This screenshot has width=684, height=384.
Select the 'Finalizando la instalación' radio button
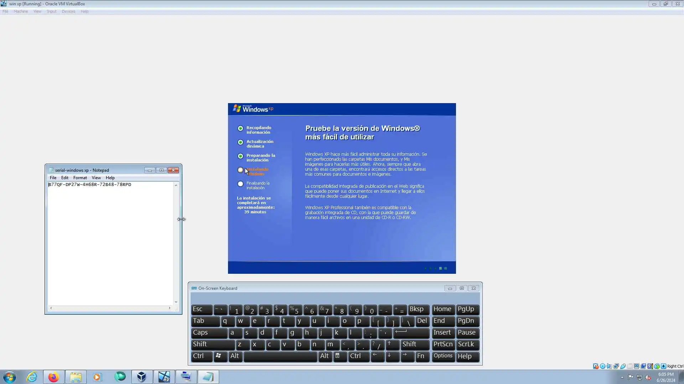click(240, 184)
